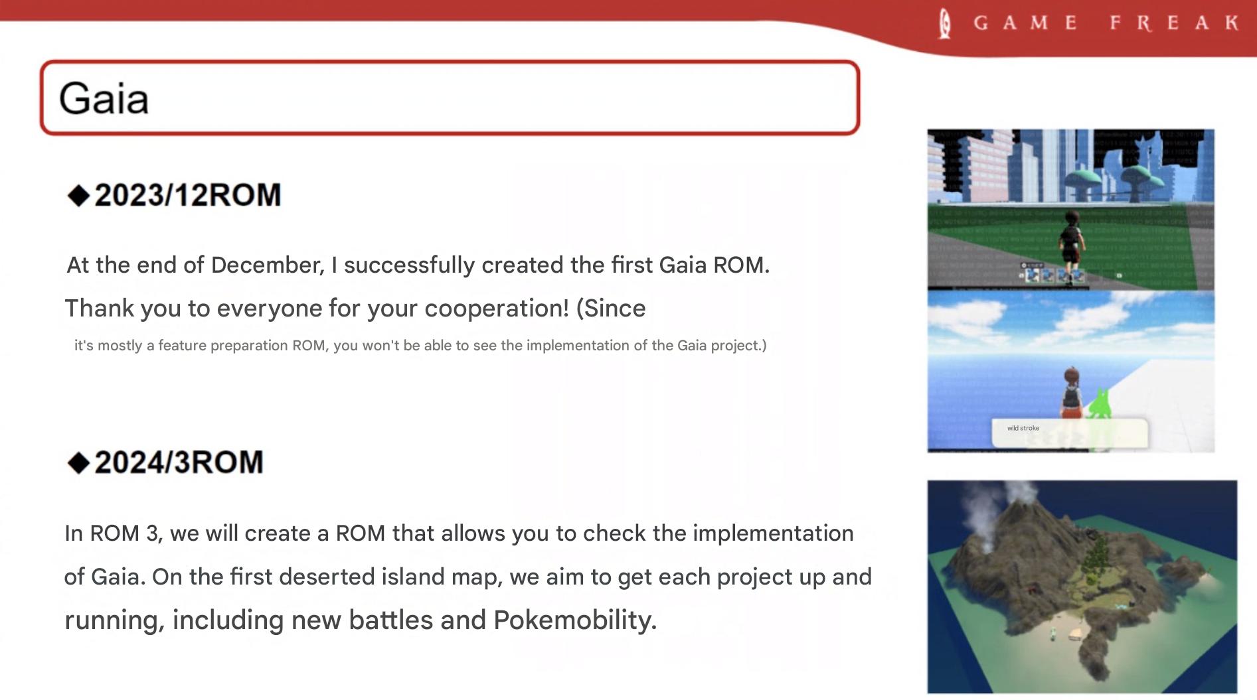Select the Gaia title box

click(x=450, y=98)
